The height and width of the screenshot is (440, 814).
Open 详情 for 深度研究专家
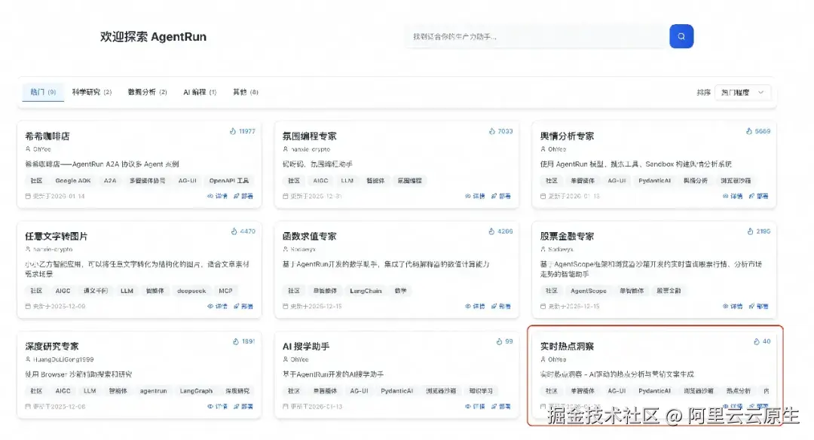point(218,406)
